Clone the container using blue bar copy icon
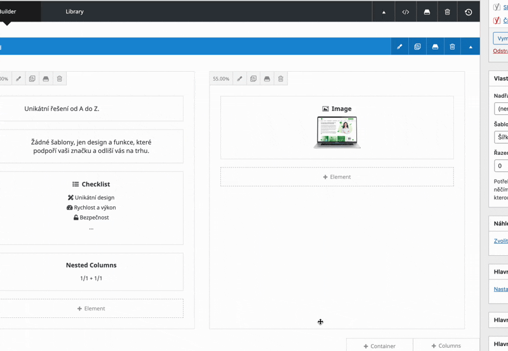The image size is (508, 351). click(417, 47)
